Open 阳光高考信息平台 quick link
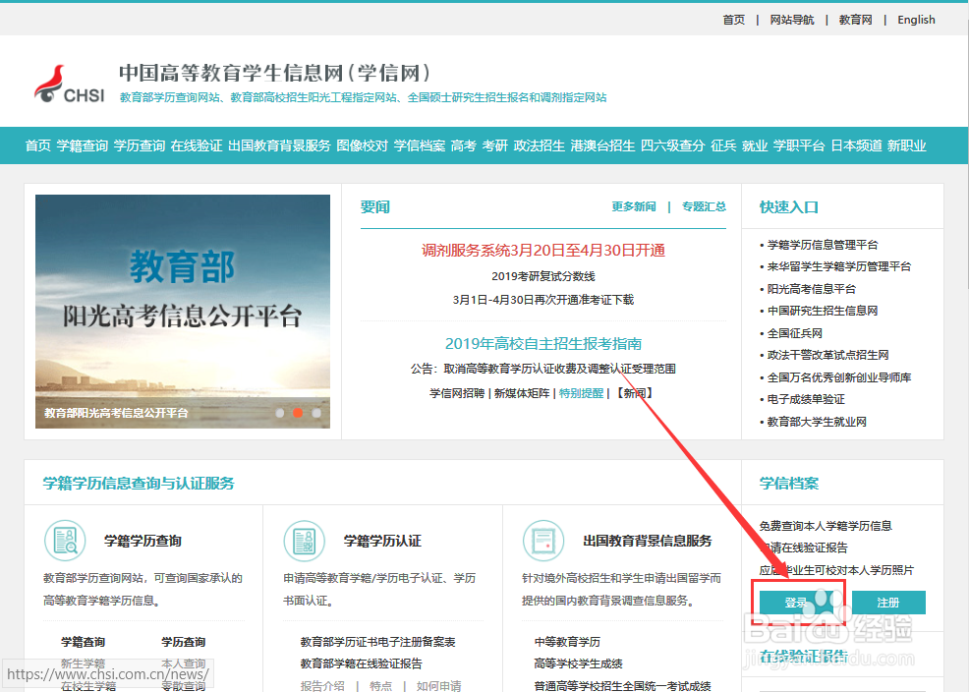This screenshot has width=969, height=692. (x=811, y=289)
